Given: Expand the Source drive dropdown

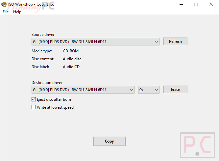Looking at the screenshot, I should (95, 42).
